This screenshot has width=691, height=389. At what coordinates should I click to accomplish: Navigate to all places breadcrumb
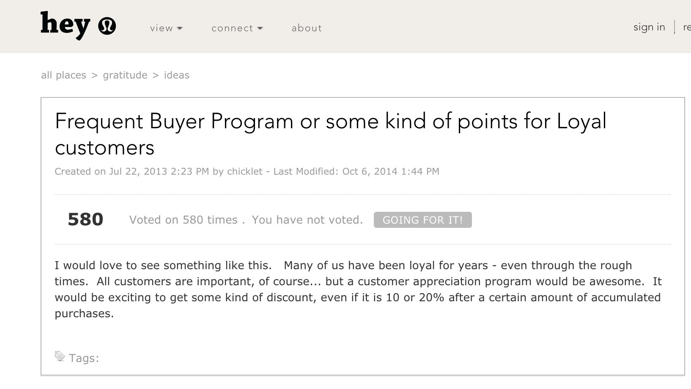pos(63,75)
